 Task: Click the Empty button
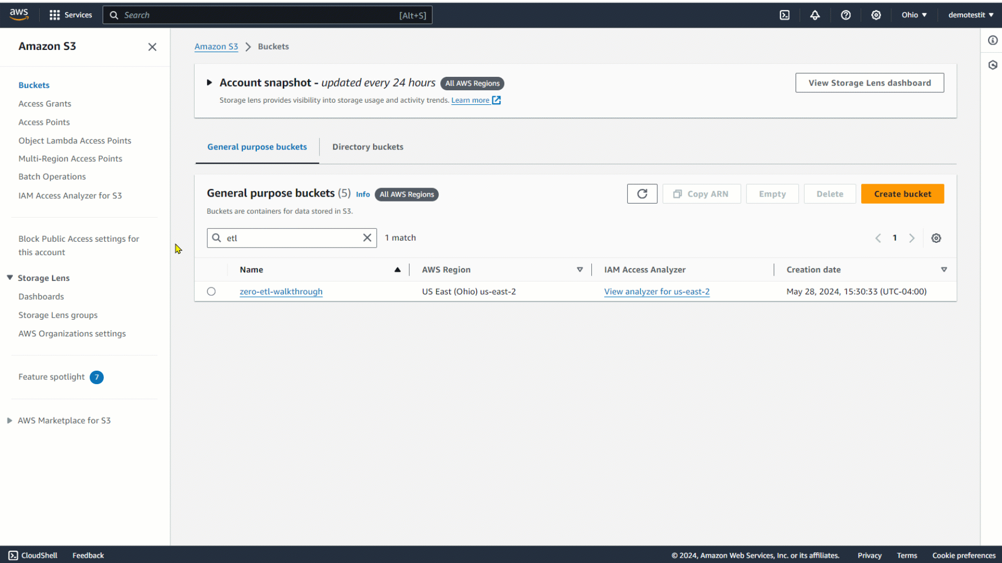point(772,194)
